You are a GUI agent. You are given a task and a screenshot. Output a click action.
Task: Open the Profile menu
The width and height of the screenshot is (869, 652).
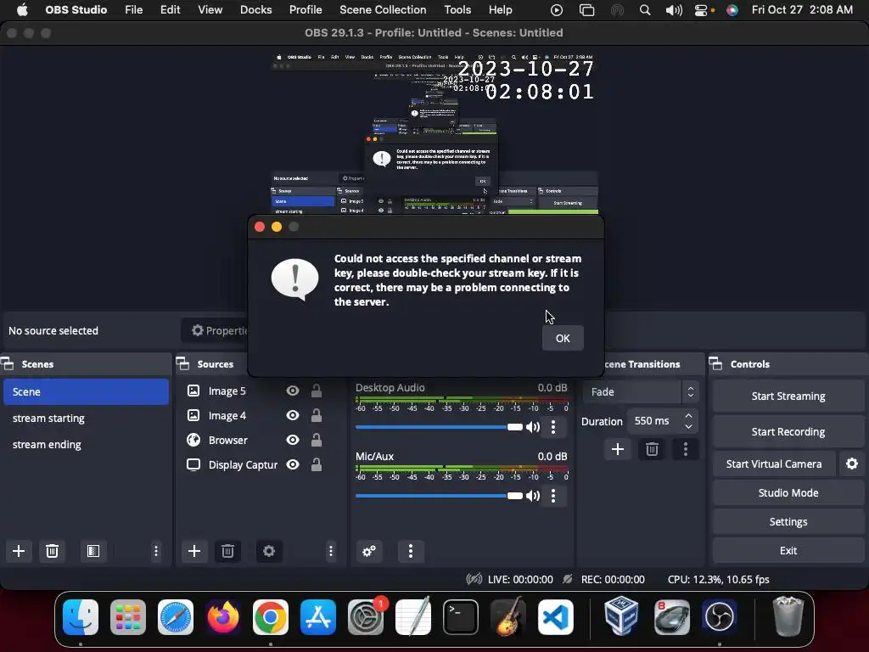[x=306, y=10]
